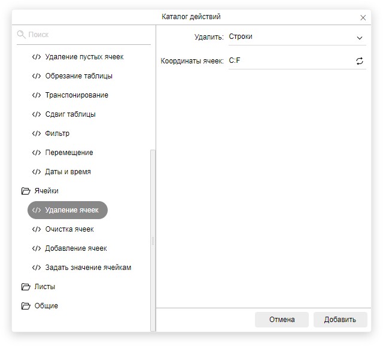383x346 pixels.
Task: Click the action list vertical scrollbar
Action: (153, 239)
